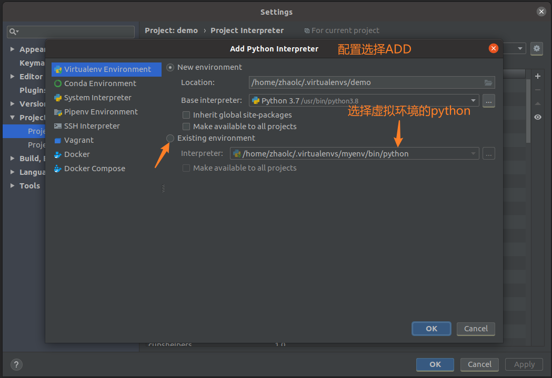Viewport: 552px width, 378px height.
Task: Click the gear icon beside interpreter dropdown
Action: [x=536, y=49]
